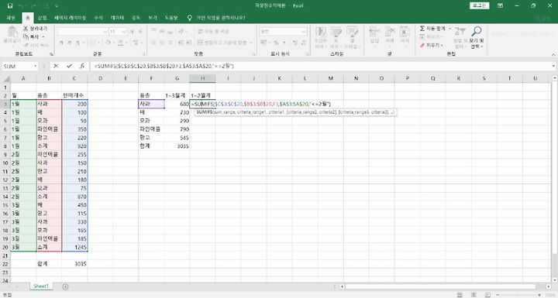Expand the Name Box dropdown showing SUM
Screen dimensions: 558x298
[35, 66]
